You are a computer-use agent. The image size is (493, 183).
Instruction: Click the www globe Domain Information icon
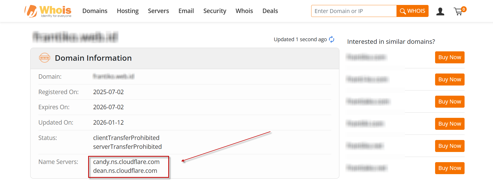(45, 58)
